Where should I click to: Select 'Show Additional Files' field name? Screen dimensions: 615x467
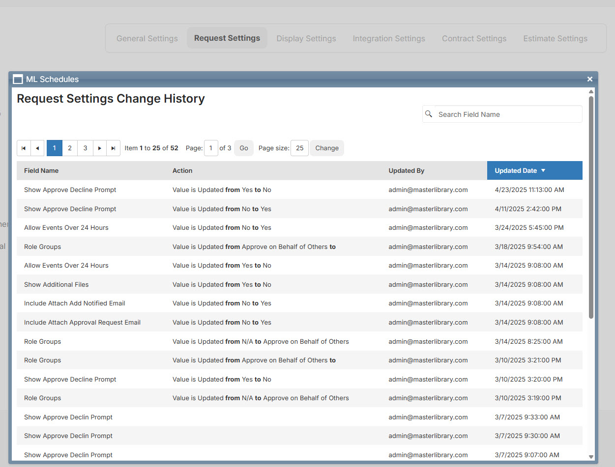coord(57,284)
